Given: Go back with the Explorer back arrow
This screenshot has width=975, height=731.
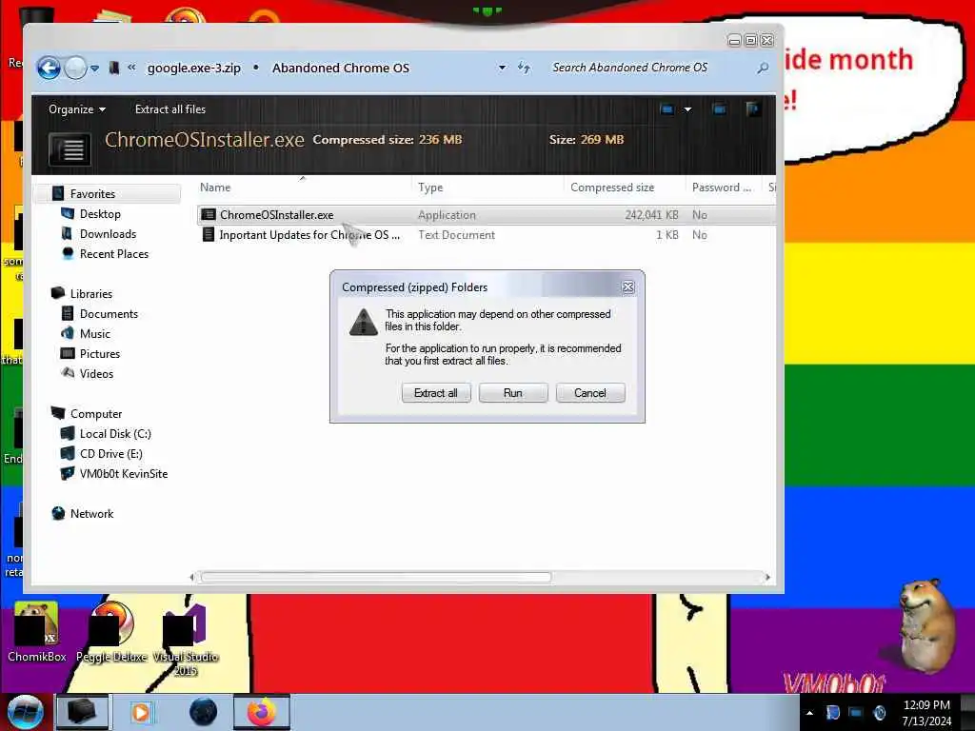Looking at the screenshot, I should click(x=49, y=68).
